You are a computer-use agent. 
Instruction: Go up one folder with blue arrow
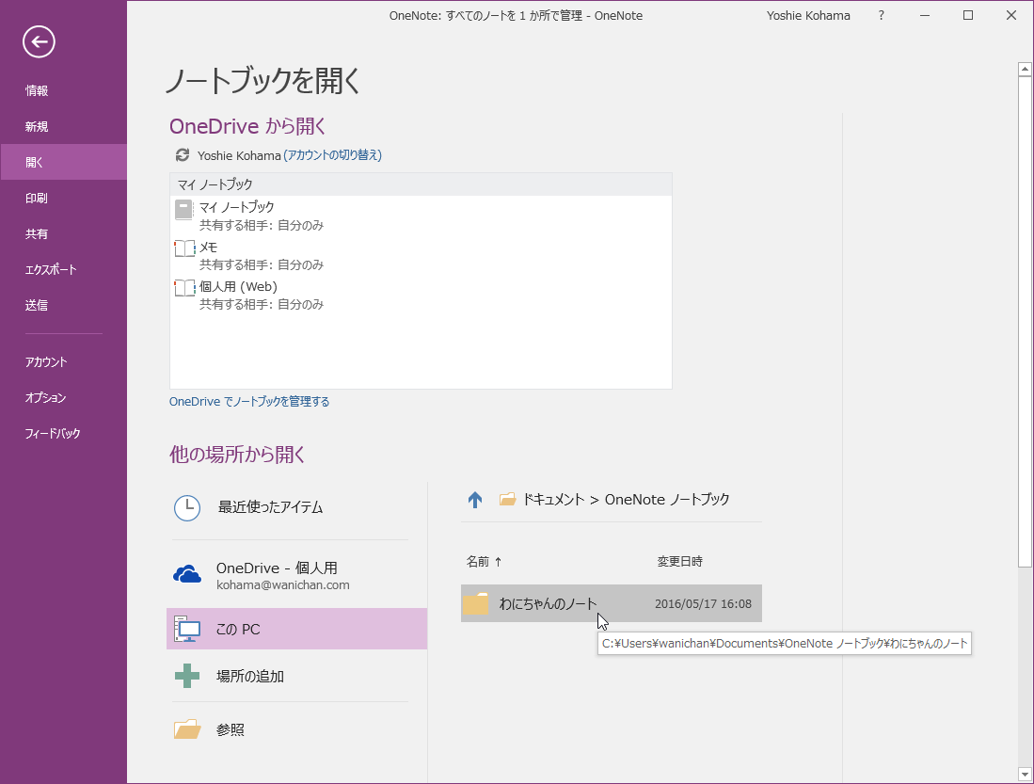click(x=475, y=500)
